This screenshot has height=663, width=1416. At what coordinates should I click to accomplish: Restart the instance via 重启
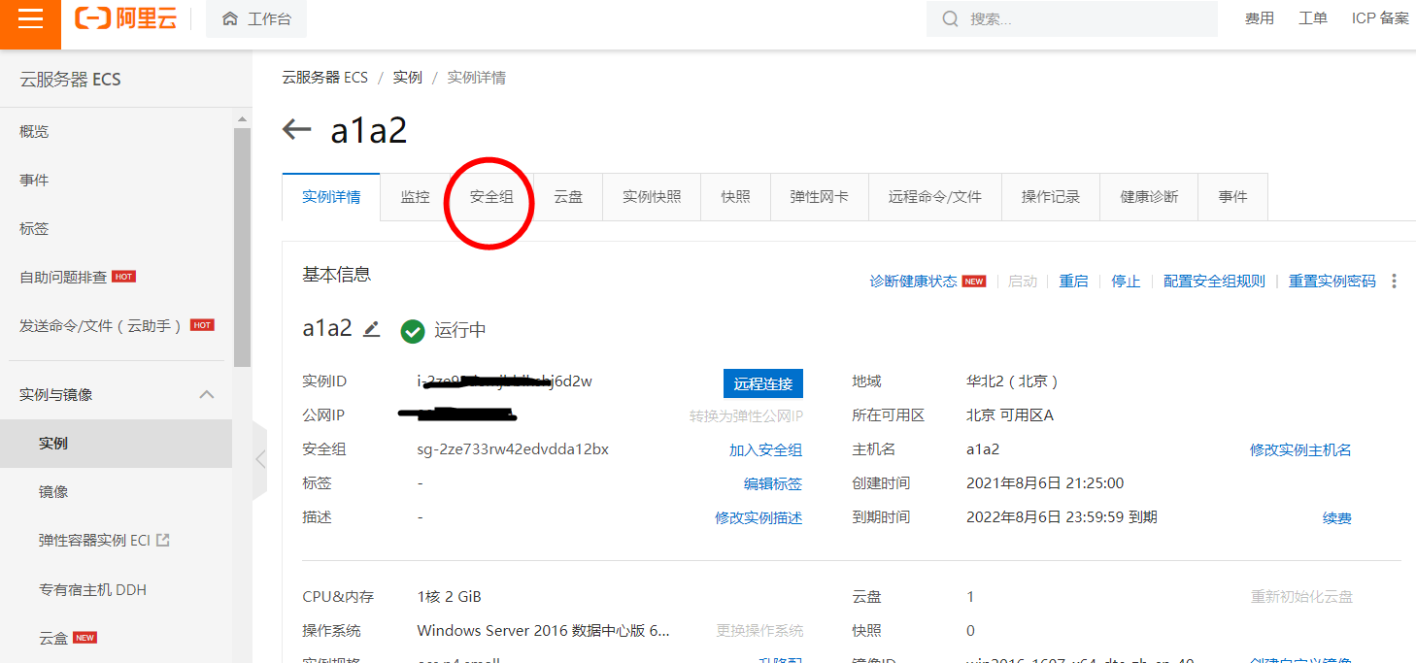tap(1073, 282)
